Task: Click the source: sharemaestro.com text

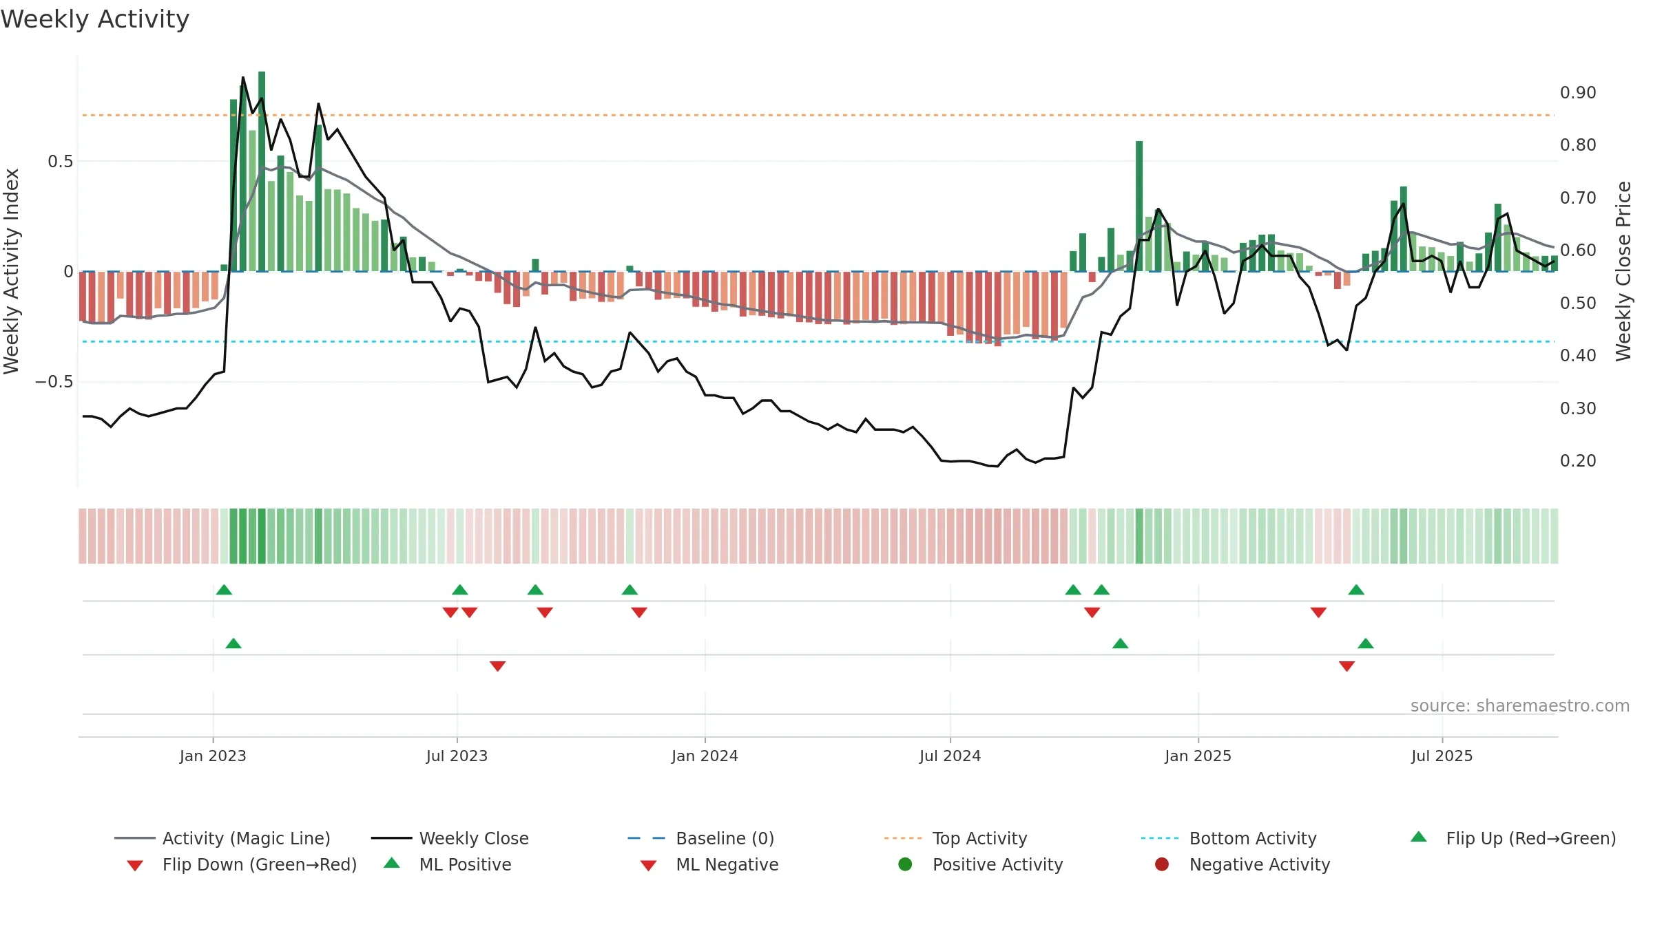Action: (x=1520, y=705)
